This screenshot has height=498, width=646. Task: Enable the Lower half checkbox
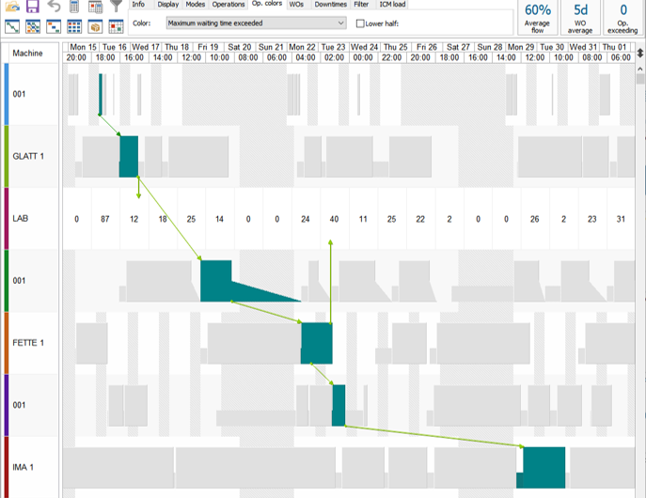pyautogui.click(x=363, y=23)
